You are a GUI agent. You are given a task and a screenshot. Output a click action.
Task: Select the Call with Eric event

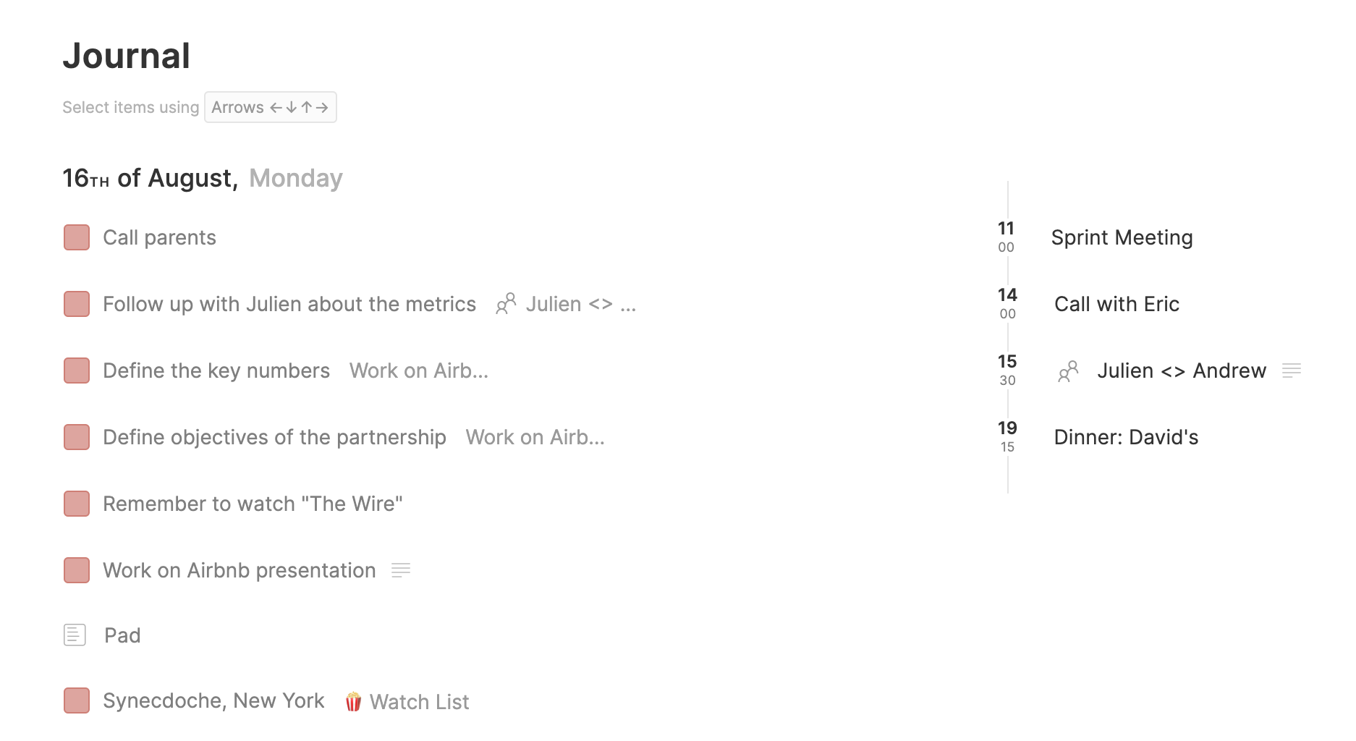1116,304
